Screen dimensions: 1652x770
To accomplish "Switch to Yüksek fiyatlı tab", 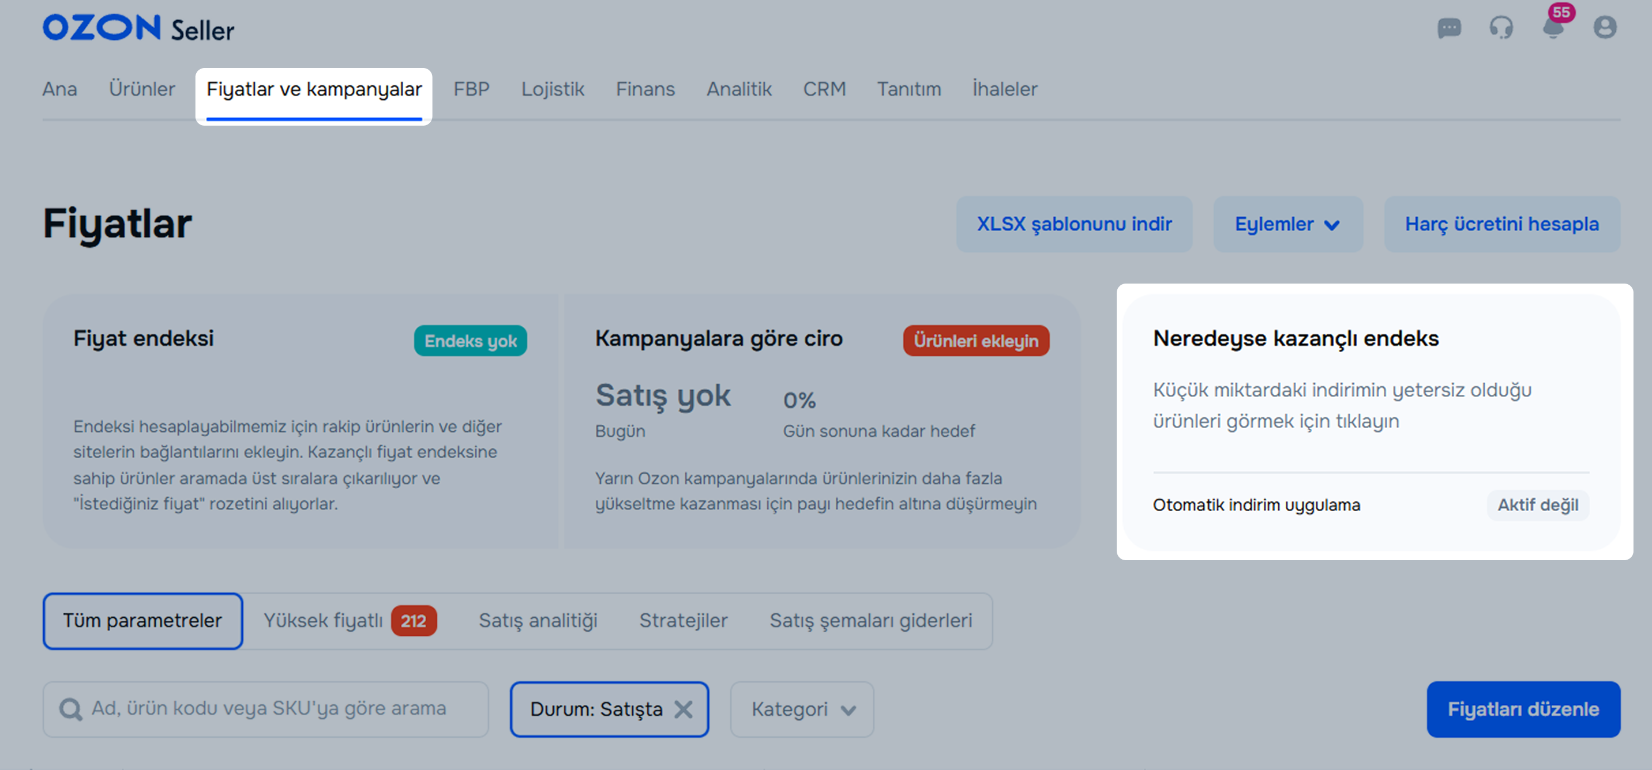I will (350, 621).
